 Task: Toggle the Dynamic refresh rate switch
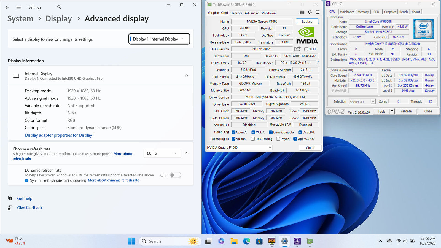pos(175,175)
